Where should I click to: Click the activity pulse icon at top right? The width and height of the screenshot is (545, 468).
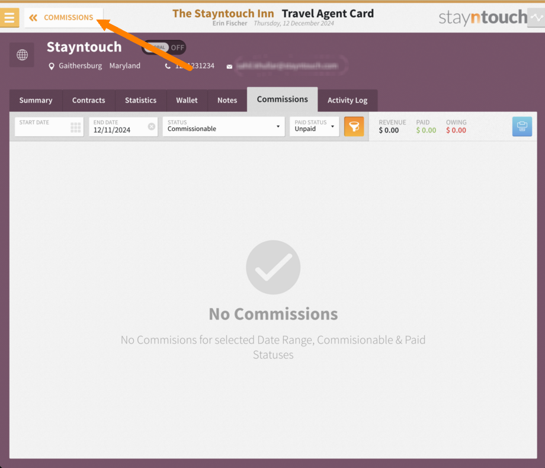click(536, 17)
